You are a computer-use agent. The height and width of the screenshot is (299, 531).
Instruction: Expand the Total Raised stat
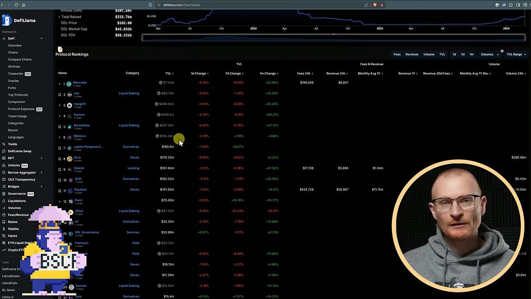point(59,17)
